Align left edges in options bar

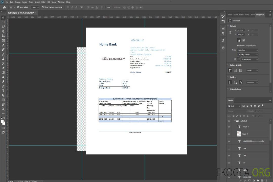[68, 7]
